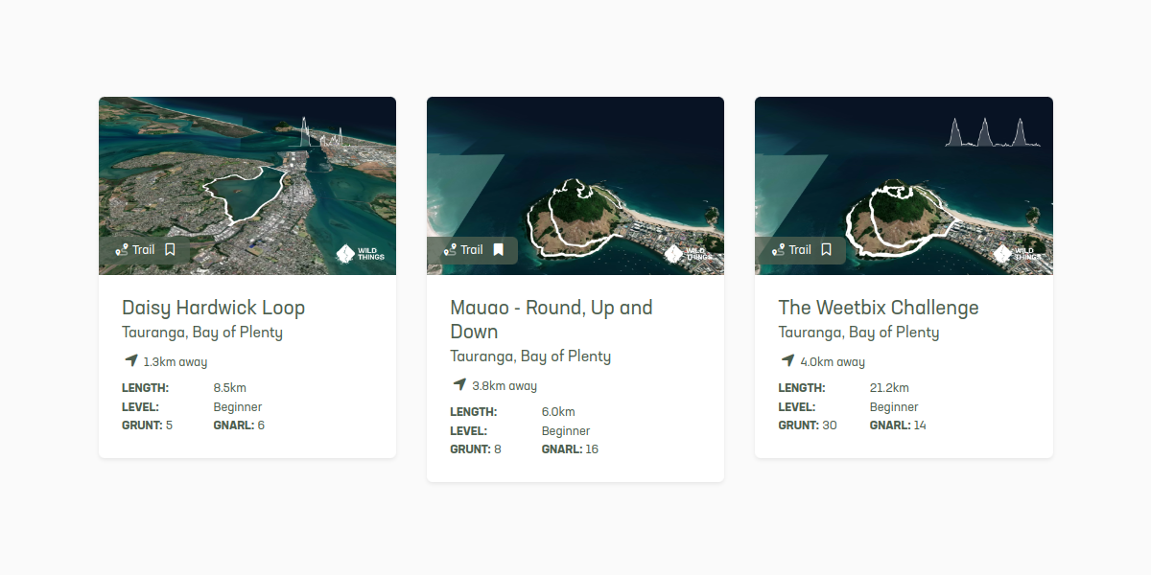This screenshot has height=575, width=1151.
Task: Click the distance arrow icon beside 3.8km away
Action: [459, 385]
